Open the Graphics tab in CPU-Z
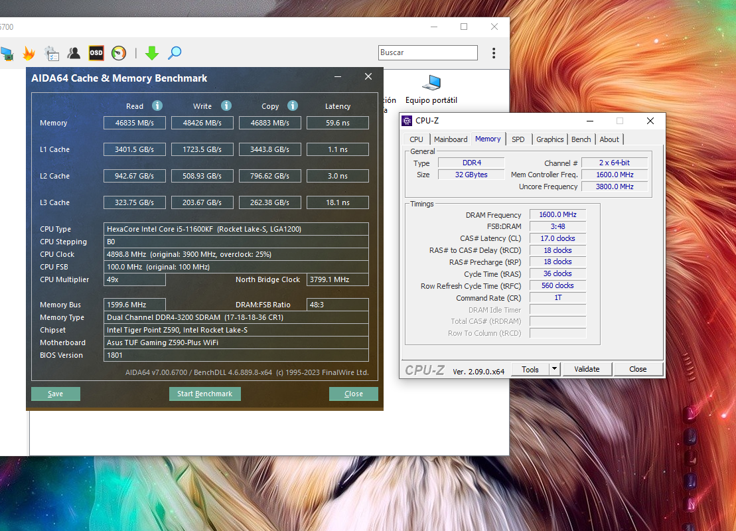736x531 pixels. (550, 139)
